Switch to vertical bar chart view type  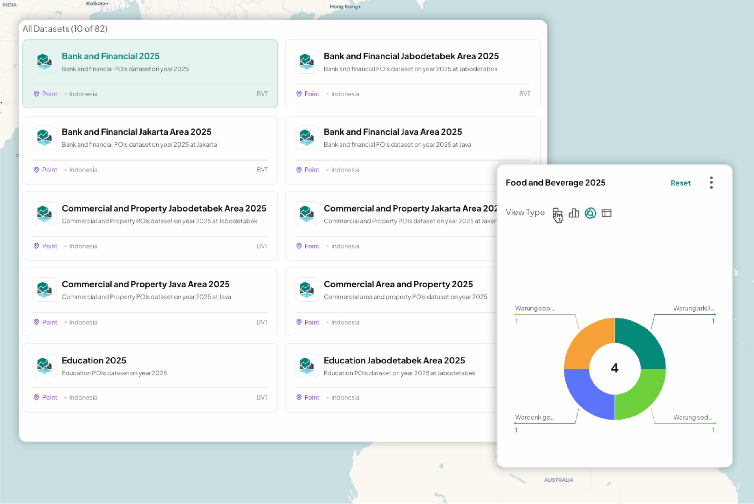tap(574, 213)
